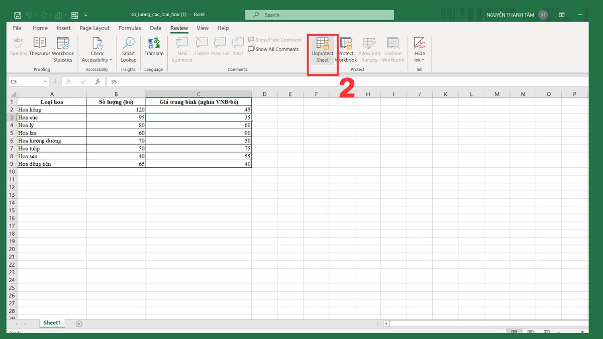Run the Spelling checker
Screen dimensions: 603x339
point(18,48)
